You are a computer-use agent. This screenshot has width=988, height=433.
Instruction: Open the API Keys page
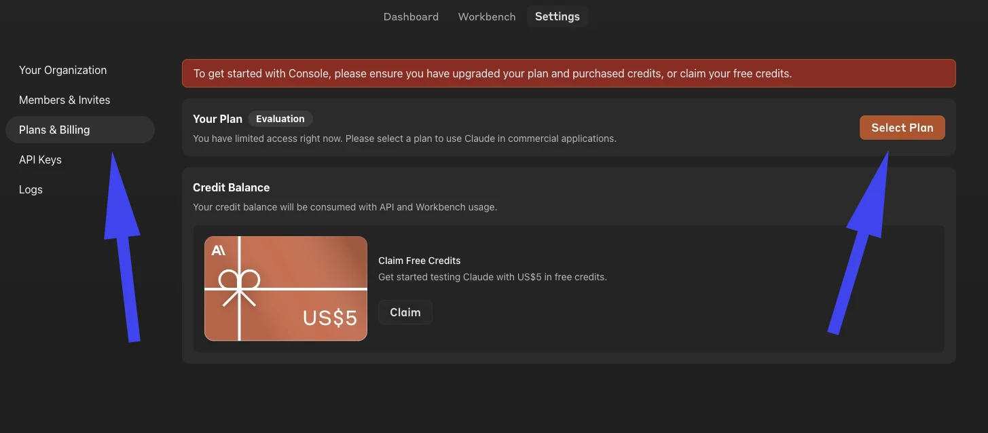click(40, 159)
